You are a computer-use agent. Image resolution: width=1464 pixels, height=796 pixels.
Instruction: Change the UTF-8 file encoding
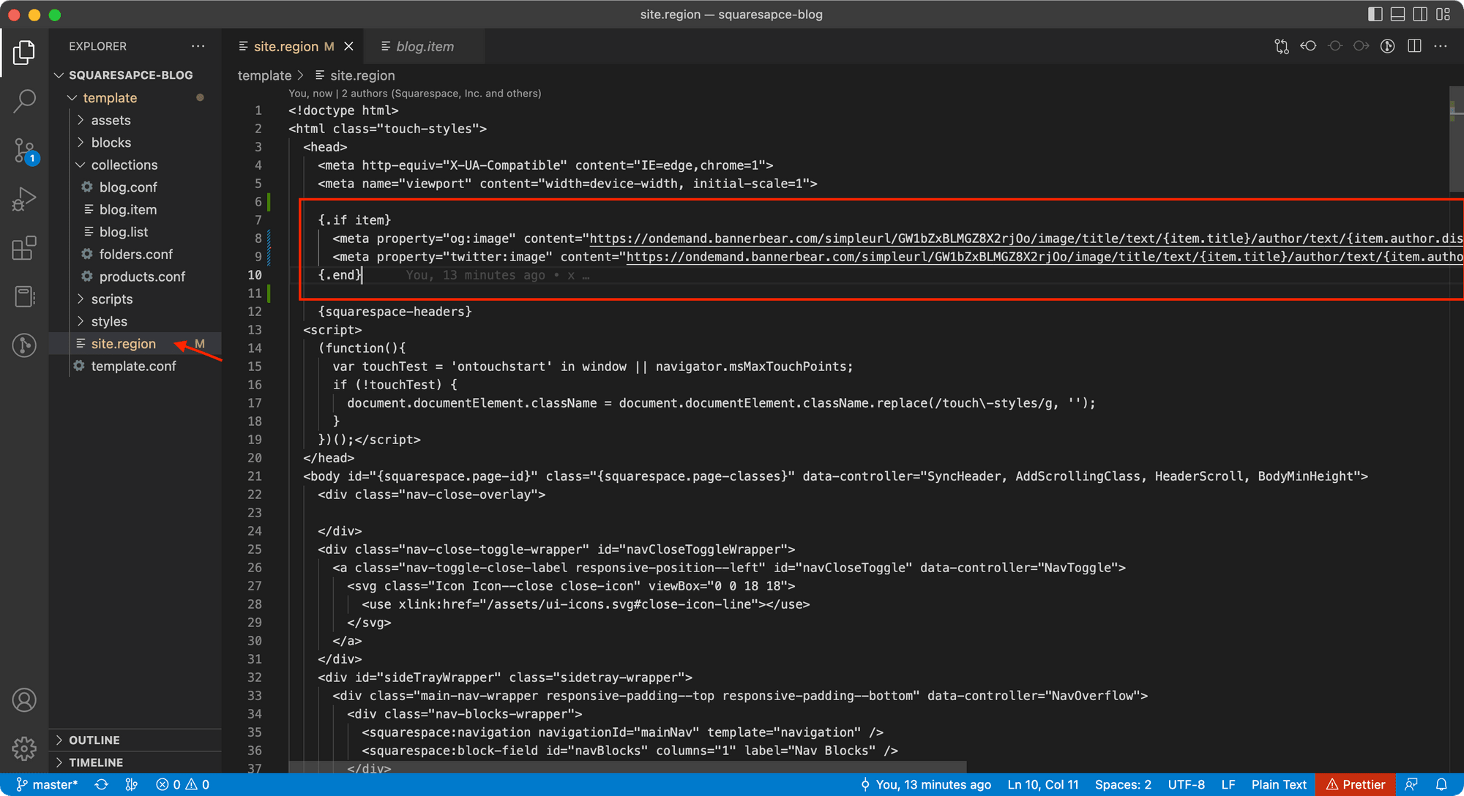pyautogui.click(x=1186, y=784)
